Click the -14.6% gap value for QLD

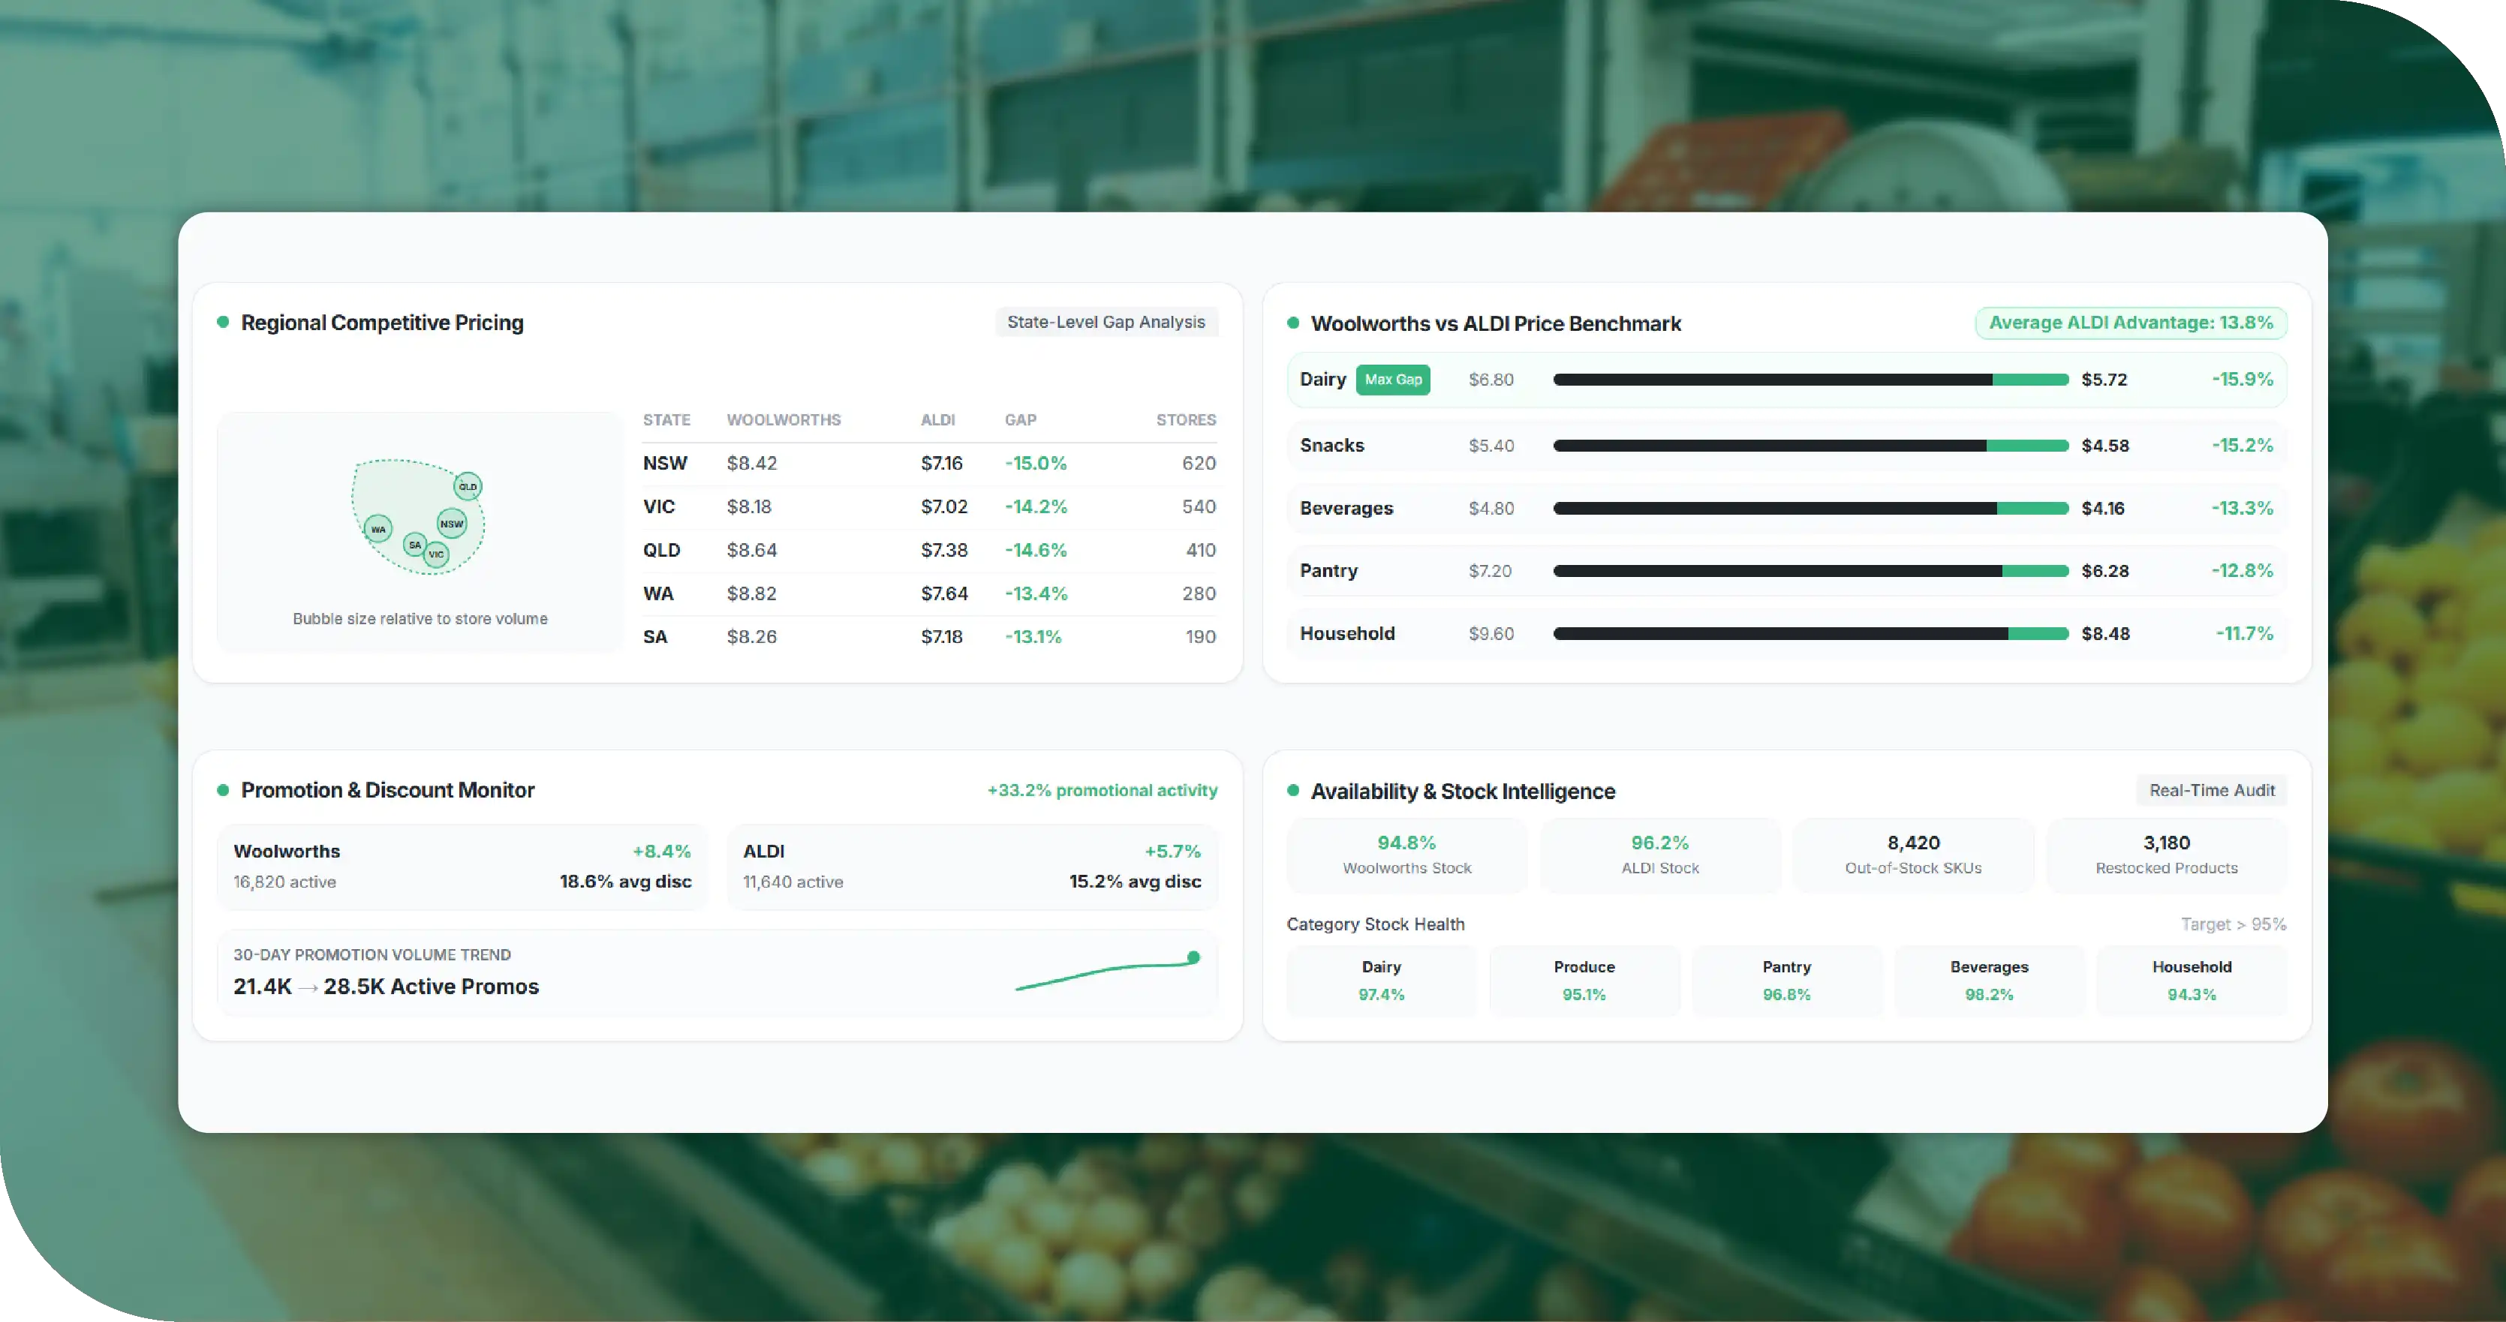click(x=1036, y=551)
